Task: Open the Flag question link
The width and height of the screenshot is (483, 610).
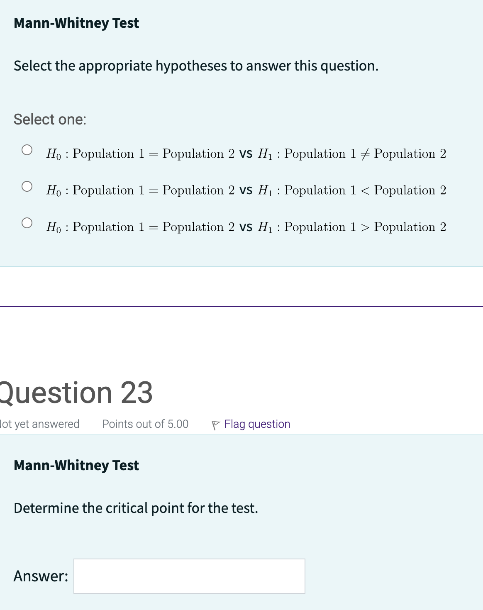Action: pos(256,424)
